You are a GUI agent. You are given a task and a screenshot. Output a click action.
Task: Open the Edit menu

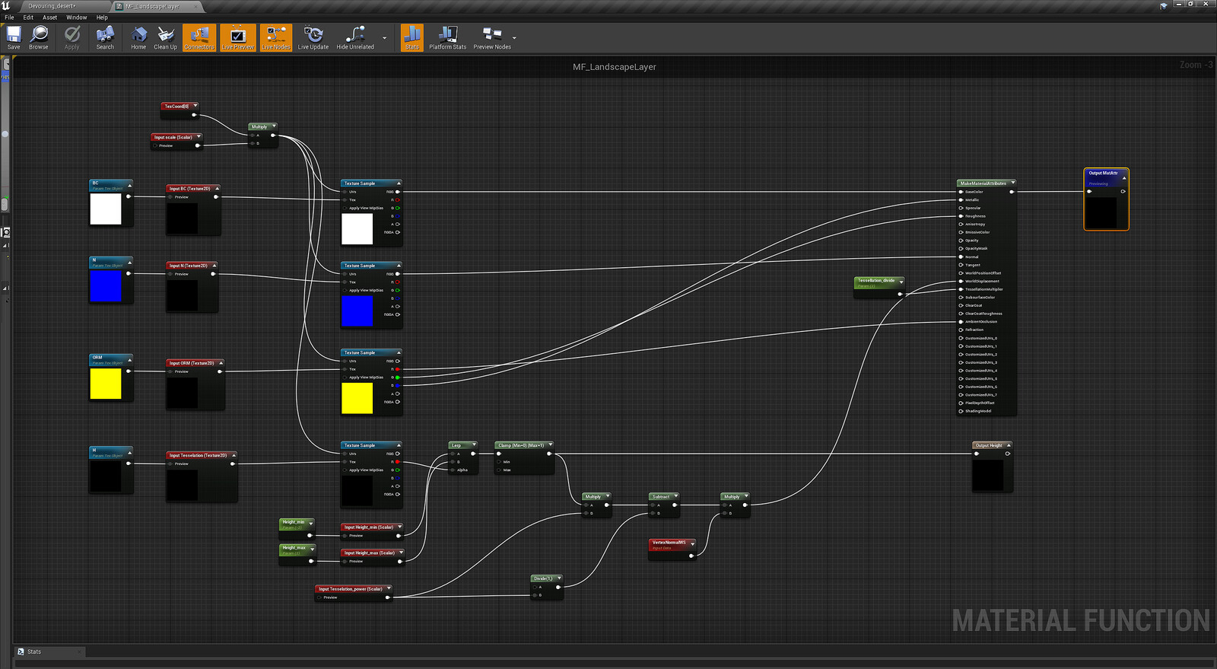click(28, 17)
